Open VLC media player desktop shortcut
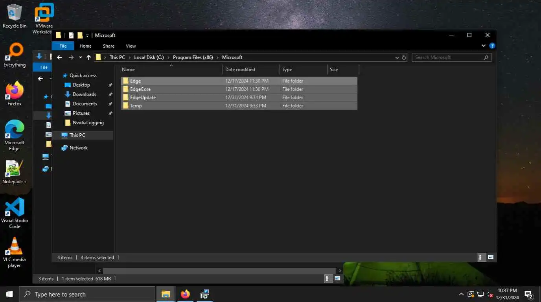This screenshot has height=302, width=541. pos(15,252)
